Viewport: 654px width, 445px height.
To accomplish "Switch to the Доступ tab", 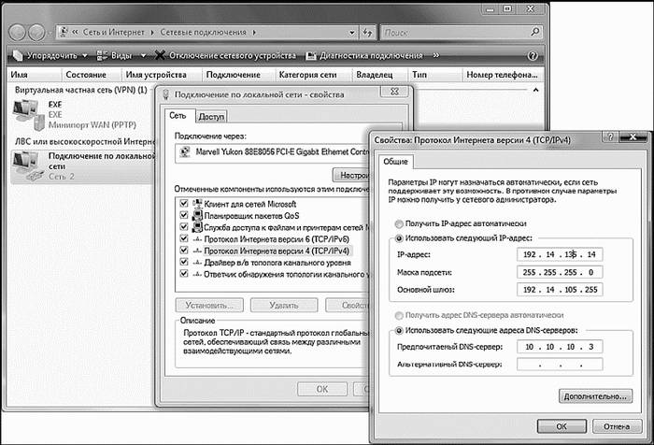I will [211, 116].
